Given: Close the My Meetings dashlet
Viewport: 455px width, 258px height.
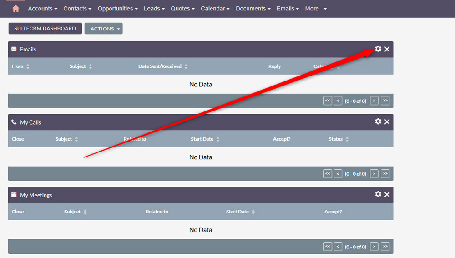Looking at the screenshot, I should (x=387, y=194).
